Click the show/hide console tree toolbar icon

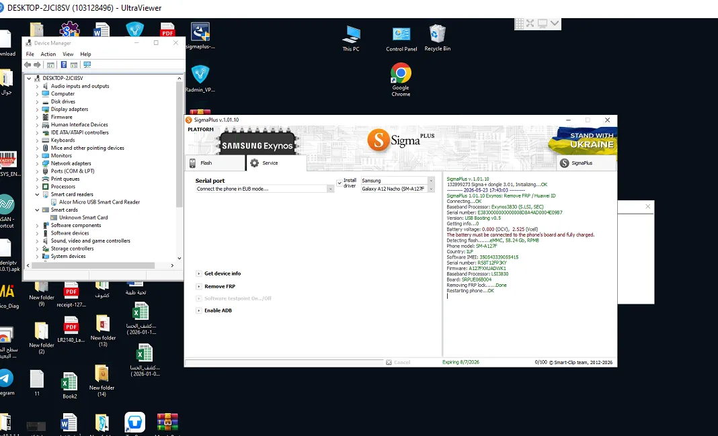click(x=51, y=65)
